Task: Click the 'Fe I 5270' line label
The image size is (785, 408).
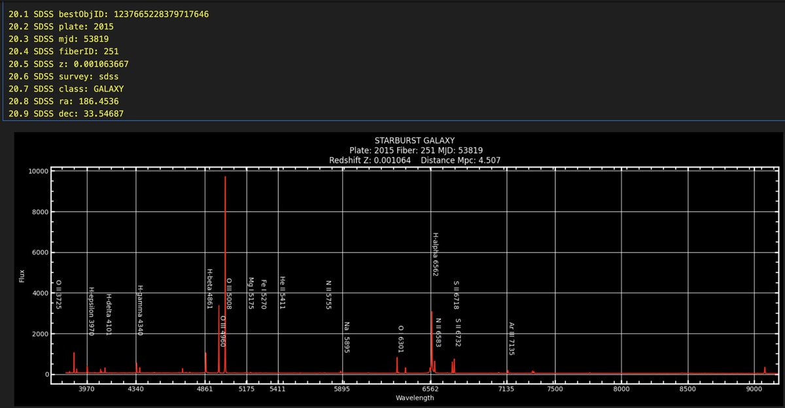Action: point(263,295)
